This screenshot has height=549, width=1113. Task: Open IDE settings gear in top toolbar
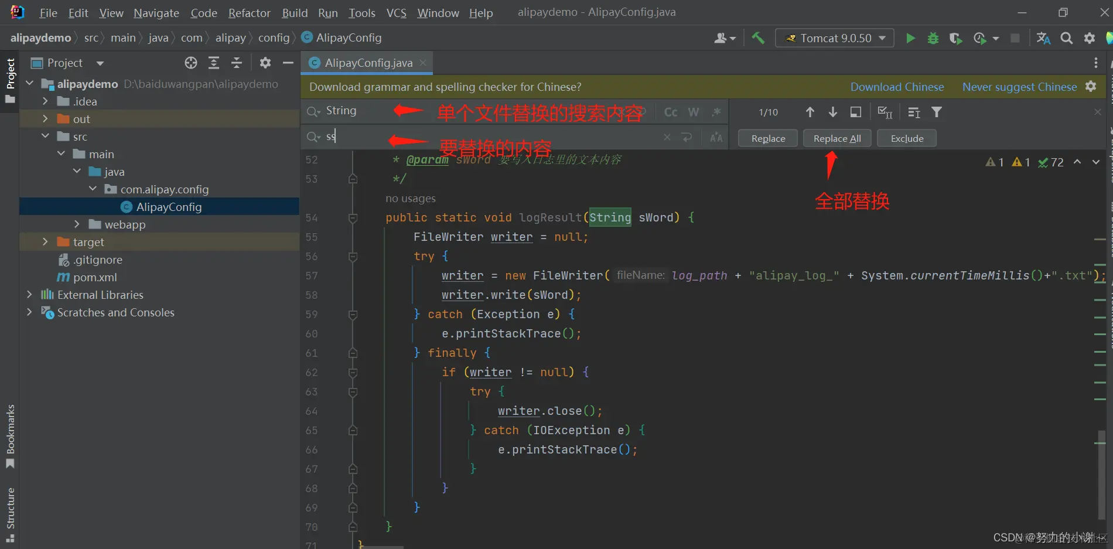pos(1090,38)
